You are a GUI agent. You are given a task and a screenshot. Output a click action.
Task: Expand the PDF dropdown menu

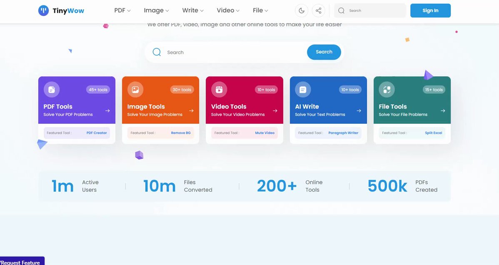pos(122,11)
